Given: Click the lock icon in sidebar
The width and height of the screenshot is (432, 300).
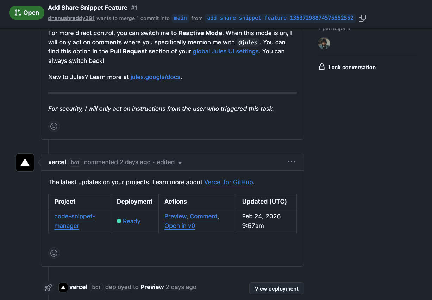Looking at the screenshot, I should click(x=322, y=67).
